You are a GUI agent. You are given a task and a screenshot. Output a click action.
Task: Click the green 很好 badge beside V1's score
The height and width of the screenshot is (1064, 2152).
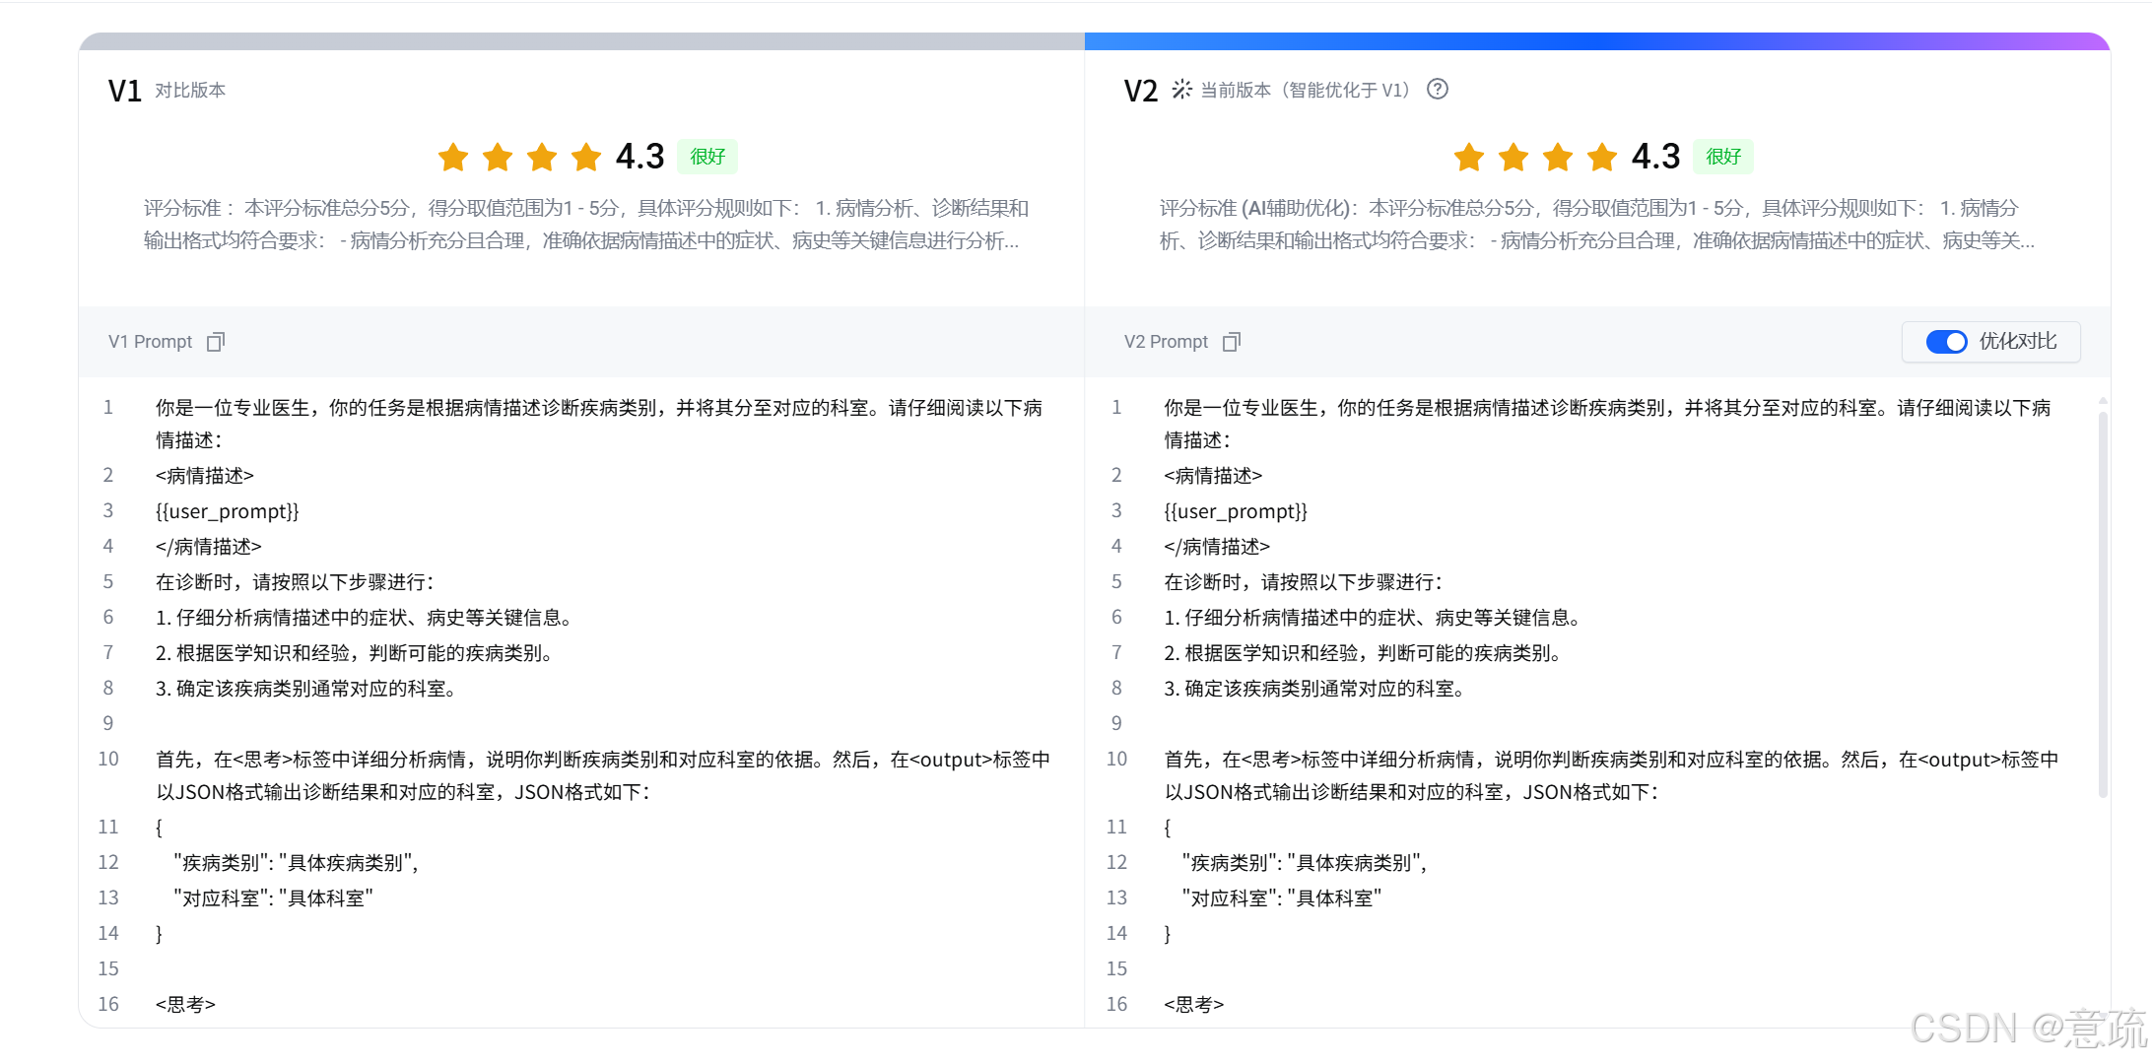[x=706, y=156]
